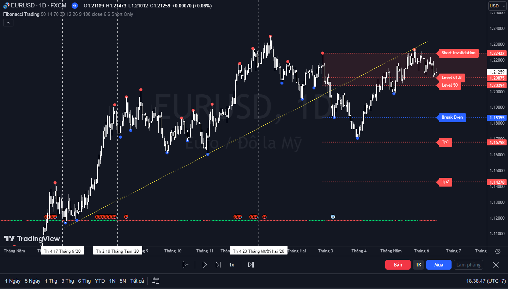The height and width of the screenshot is (289, 508).
Task: Click the Tp2 target label
Action: pos(445,182)
